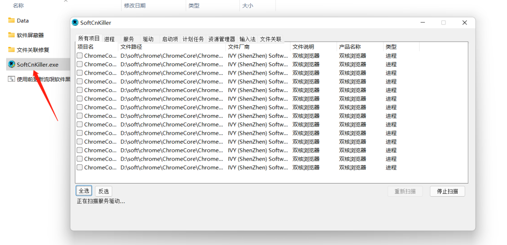Minimize the SoftCnKiller window
The image size is (507, 245).
tap(422, 23)
